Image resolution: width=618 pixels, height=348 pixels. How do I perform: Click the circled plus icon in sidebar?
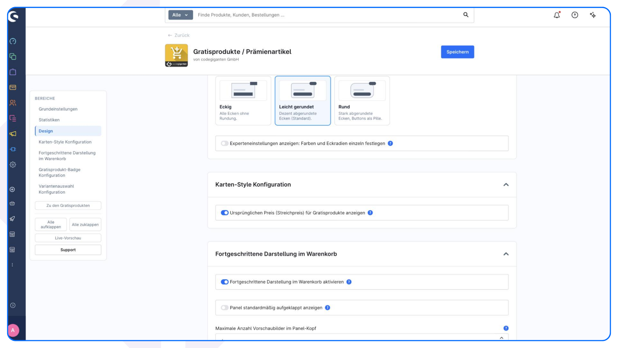[12, 189]
